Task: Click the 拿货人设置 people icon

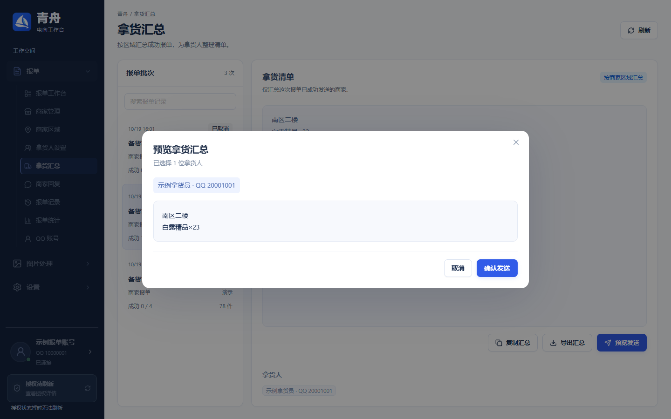Action: pos(28,148)
